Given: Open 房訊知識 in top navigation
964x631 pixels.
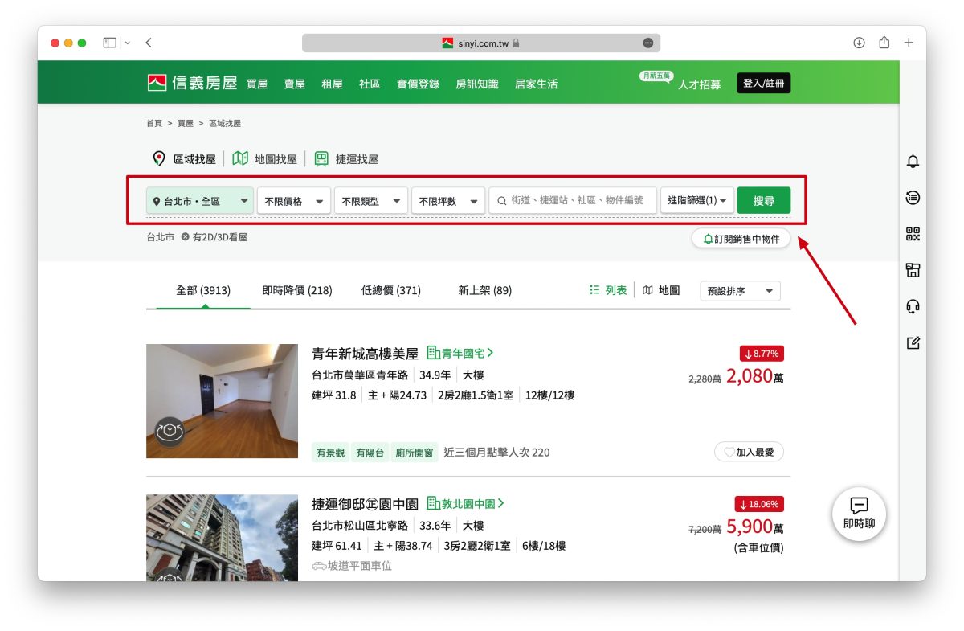Looking at the screenshot, I should point(477,84).
